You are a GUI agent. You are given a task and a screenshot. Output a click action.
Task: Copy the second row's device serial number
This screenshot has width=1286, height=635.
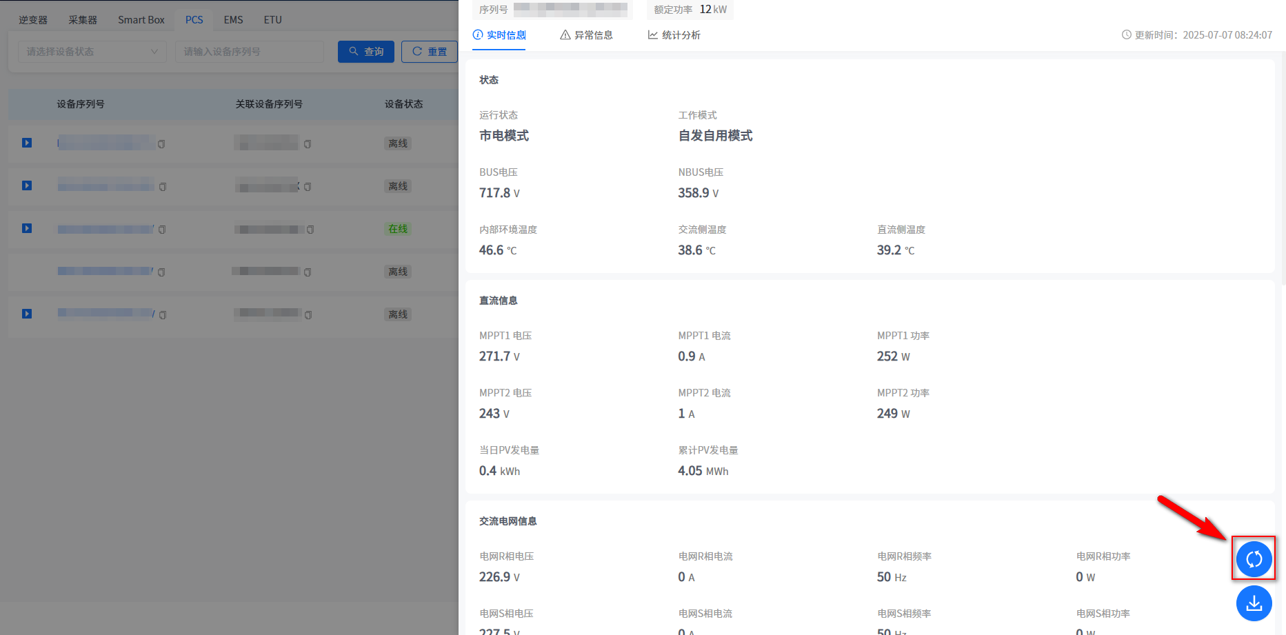(163, 187)
